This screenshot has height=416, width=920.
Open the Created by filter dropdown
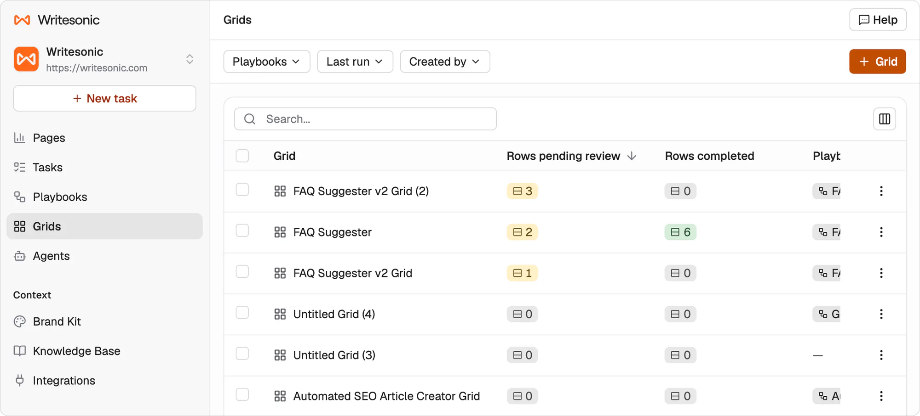click(445, 62)
